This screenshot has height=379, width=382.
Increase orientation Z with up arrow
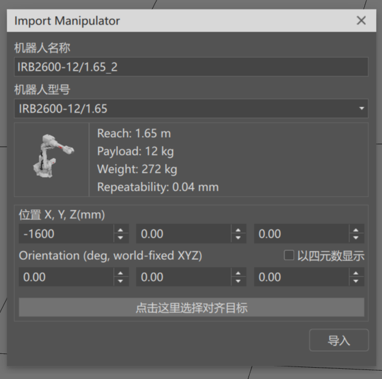[356, 273]
